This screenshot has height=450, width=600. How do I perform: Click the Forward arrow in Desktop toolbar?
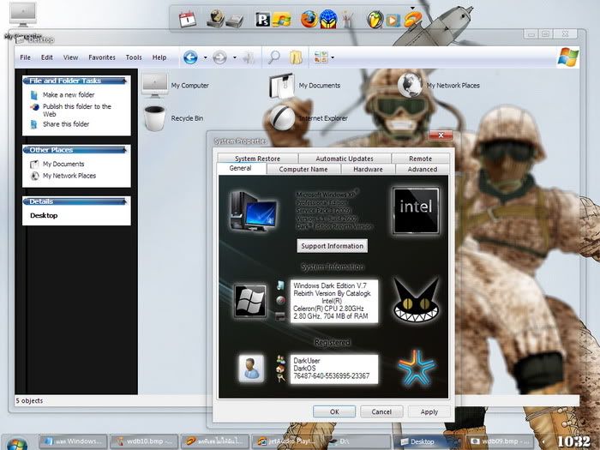click(x=219, y=57)
